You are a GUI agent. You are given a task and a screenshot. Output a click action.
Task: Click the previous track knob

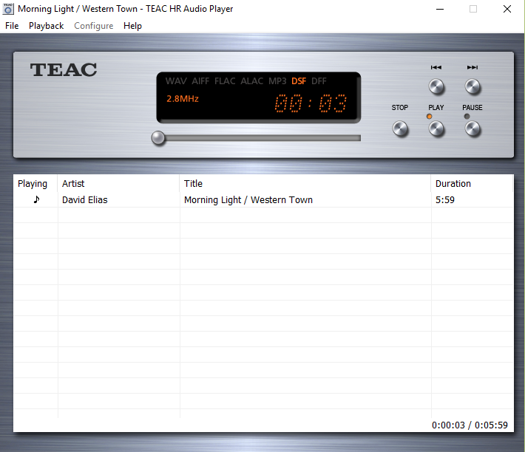436,86
